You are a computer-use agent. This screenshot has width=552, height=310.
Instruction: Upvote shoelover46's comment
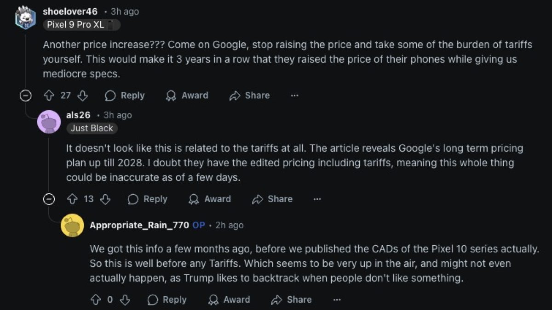(49, 96)
